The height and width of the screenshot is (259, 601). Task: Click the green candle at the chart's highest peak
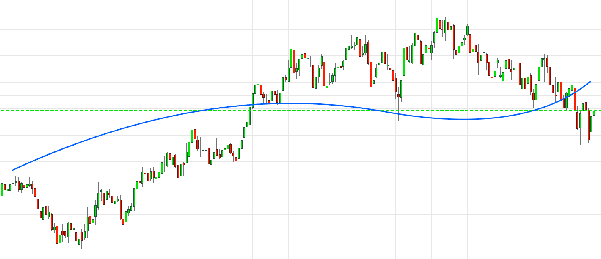437,24
